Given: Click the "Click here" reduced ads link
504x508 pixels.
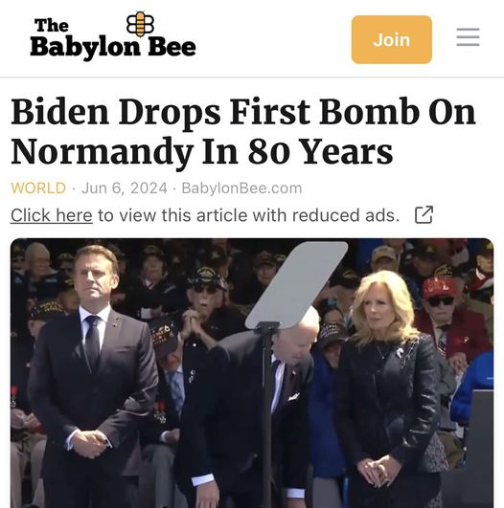Looking at the screenshot, I should click(52, 215).
